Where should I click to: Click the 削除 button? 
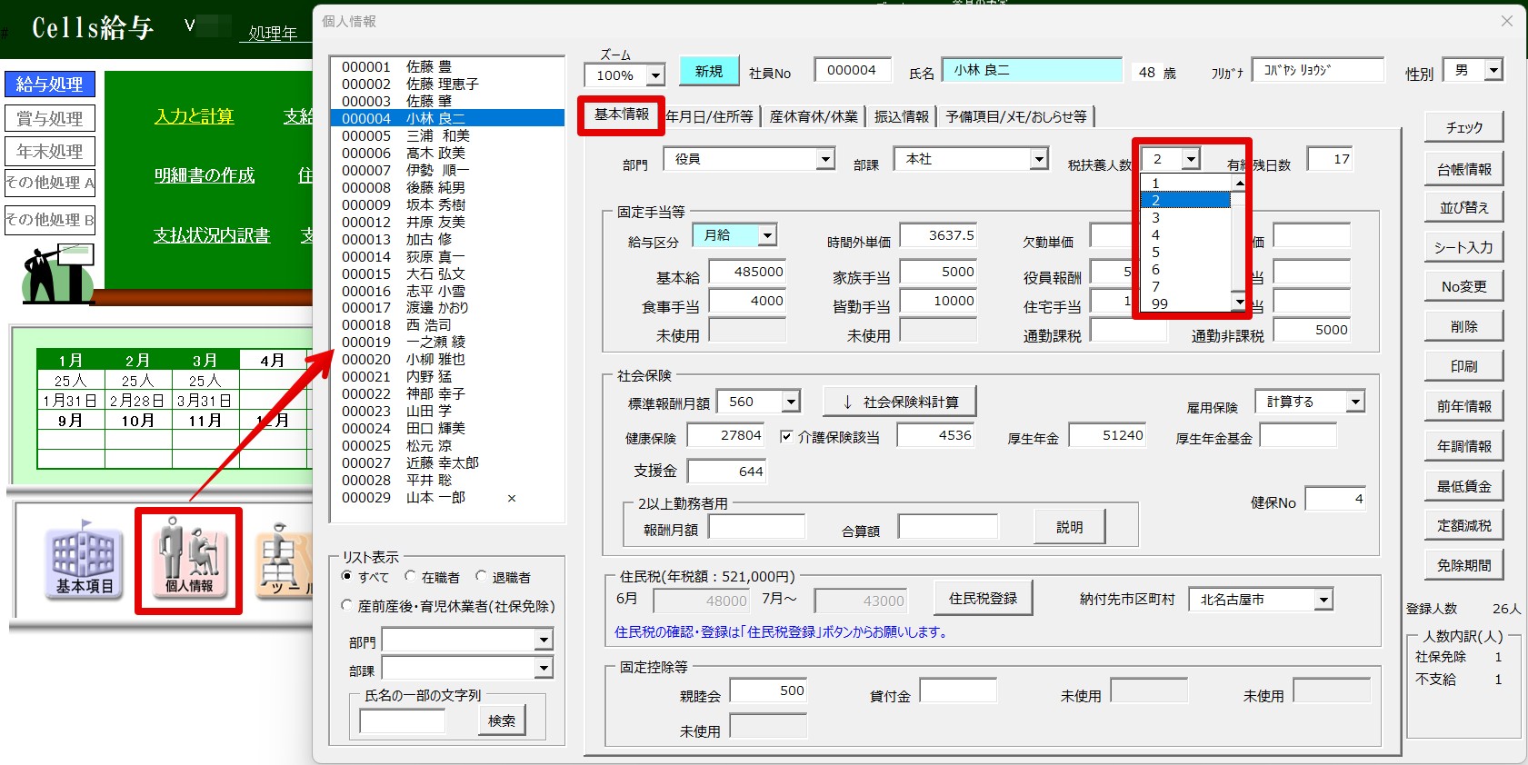1463,326
